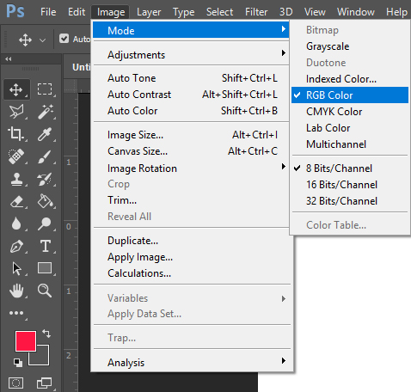This screenshot has height=392, width=411.
Task: Switch to 32 Bits/Channel
Action: point(350,201)
